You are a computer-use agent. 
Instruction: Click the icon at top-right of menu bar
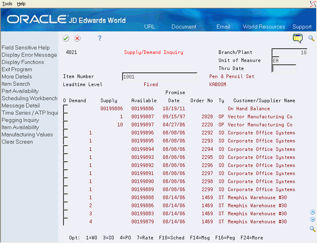(313, 4)
